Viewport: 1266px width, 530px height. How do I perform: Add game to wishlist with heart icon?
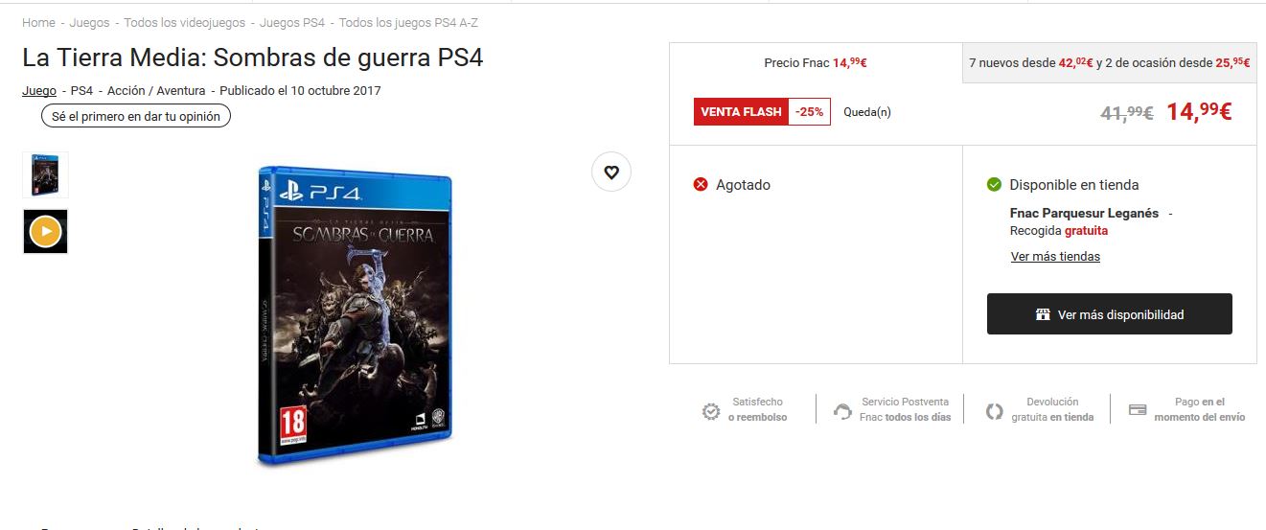[611, 173]
